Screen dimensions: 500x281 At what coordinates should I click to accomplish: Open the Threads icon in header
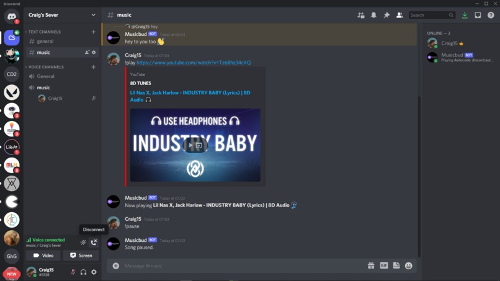360,15
